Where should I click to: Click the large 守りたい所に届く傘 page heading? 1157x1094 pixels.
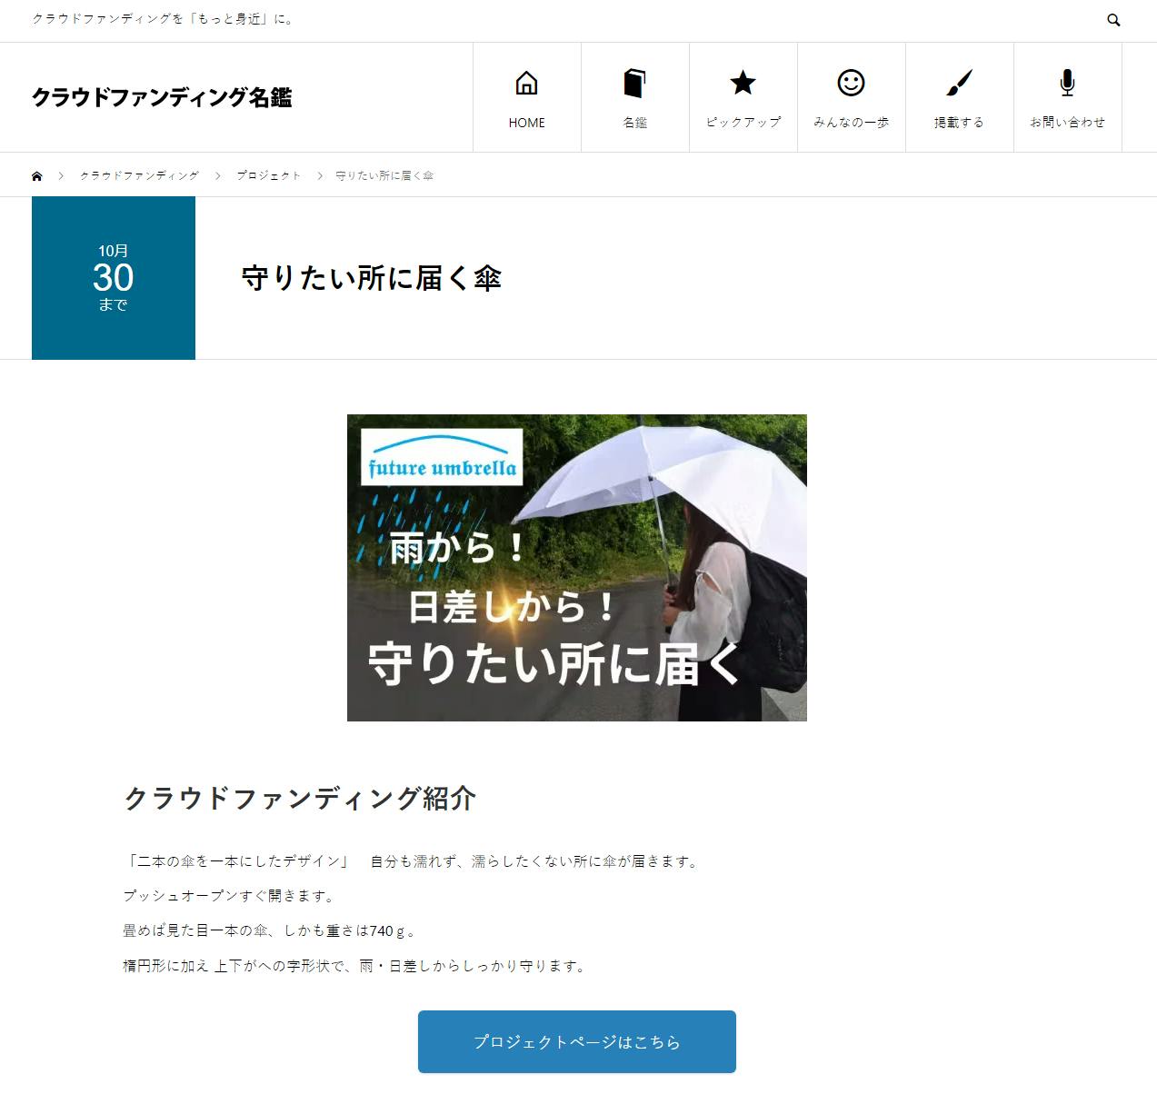[371, 278]
